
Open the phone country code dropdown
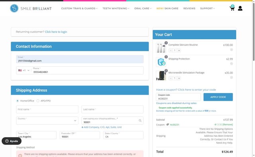pyautogui.click(x=24, y=71)
